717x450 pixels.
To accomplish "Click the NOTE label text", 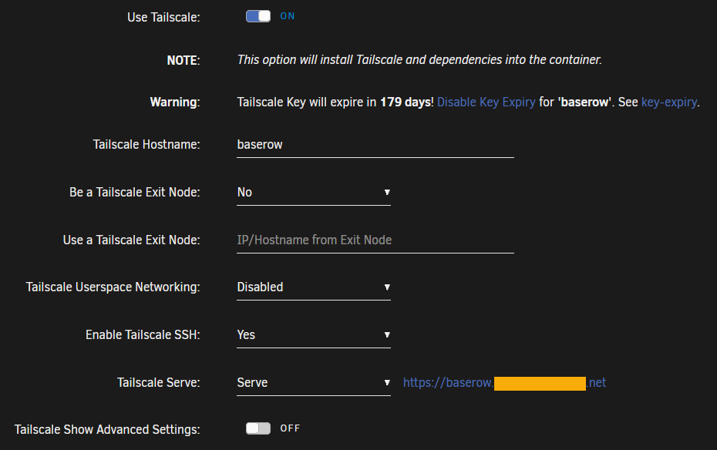I will click(183, 60).
